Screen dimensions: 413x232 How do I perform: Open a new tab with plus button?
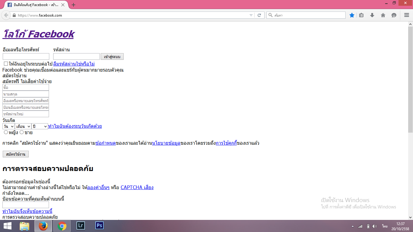[73, 5]
